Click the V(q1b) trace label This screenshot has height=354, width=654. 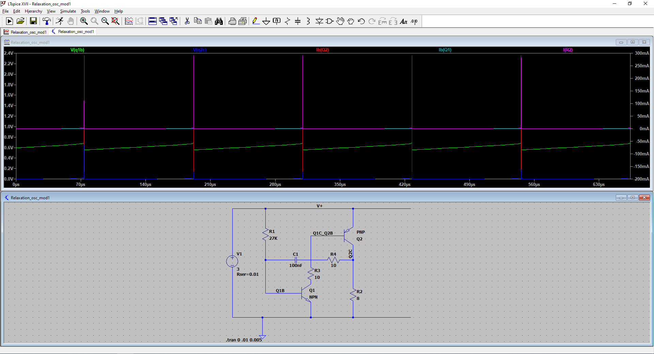tap(77, 50)
